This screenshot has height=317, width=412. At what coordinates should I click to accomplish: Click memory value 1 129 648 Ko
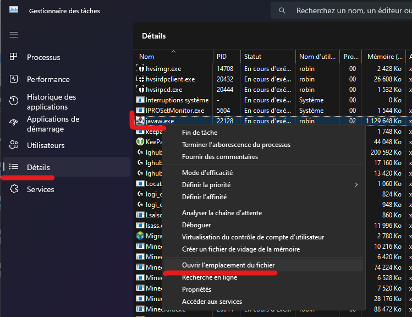coord(383,121)
